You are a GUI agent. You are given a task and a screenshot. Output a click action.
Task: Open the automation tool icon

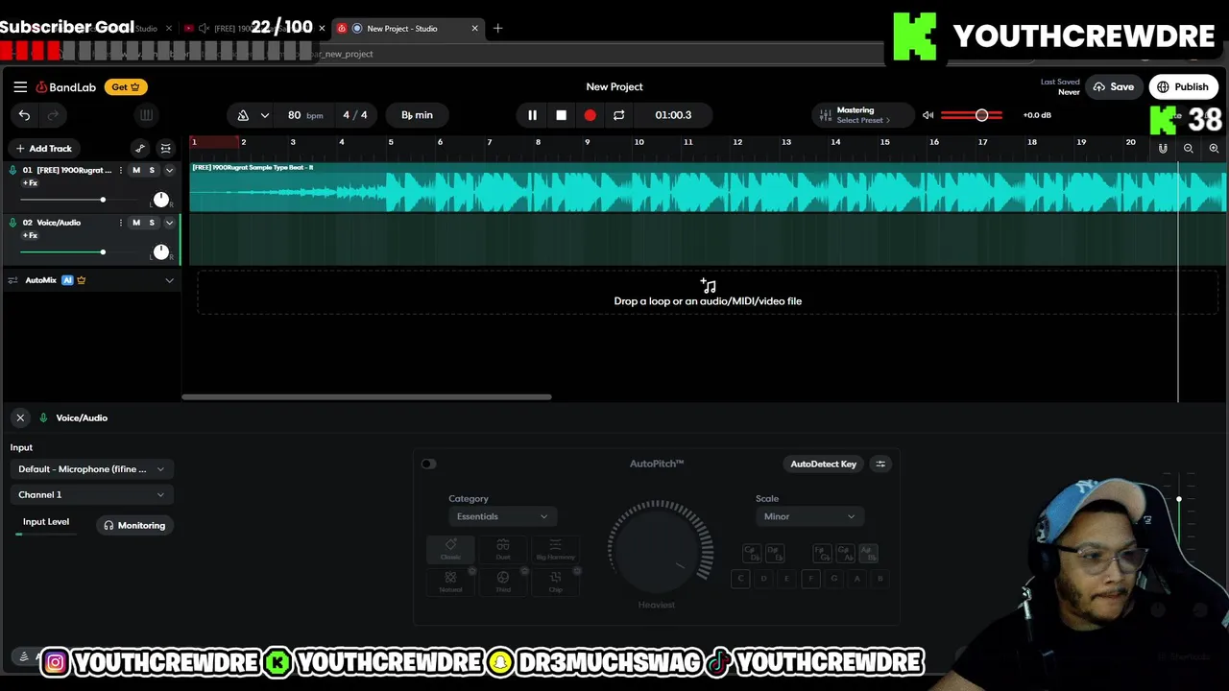140,149
